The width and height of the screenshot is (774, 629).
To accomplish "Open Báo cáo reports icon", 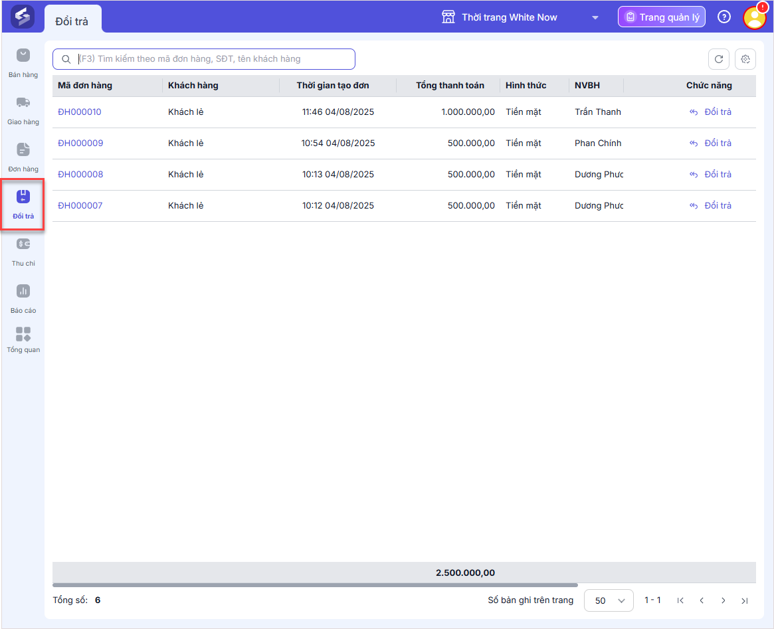I will click(x=23, y=292).
